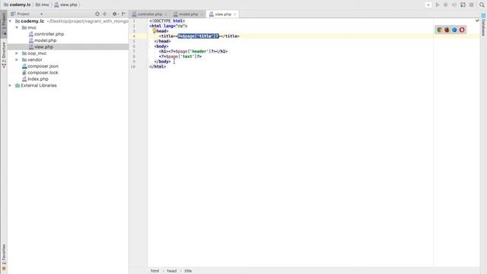Select the vendor folder row

click(x=35, y=59)
